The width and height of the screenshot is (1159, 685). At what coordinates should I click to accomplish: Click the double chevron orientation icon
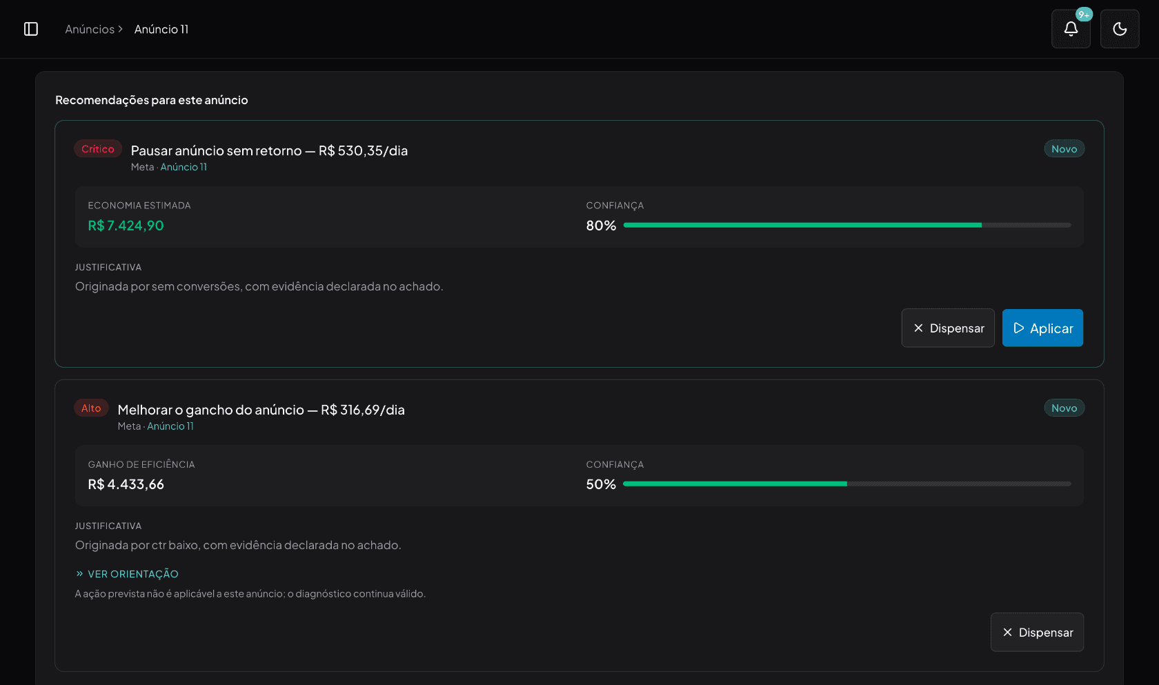(79, 574)
